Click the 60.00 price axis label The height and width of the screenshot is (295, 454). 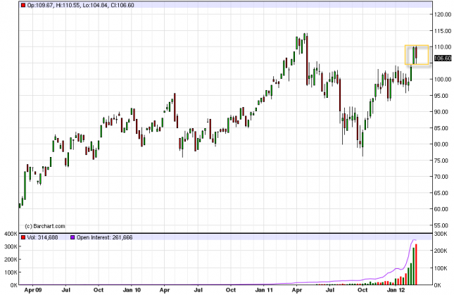point(443,209)
